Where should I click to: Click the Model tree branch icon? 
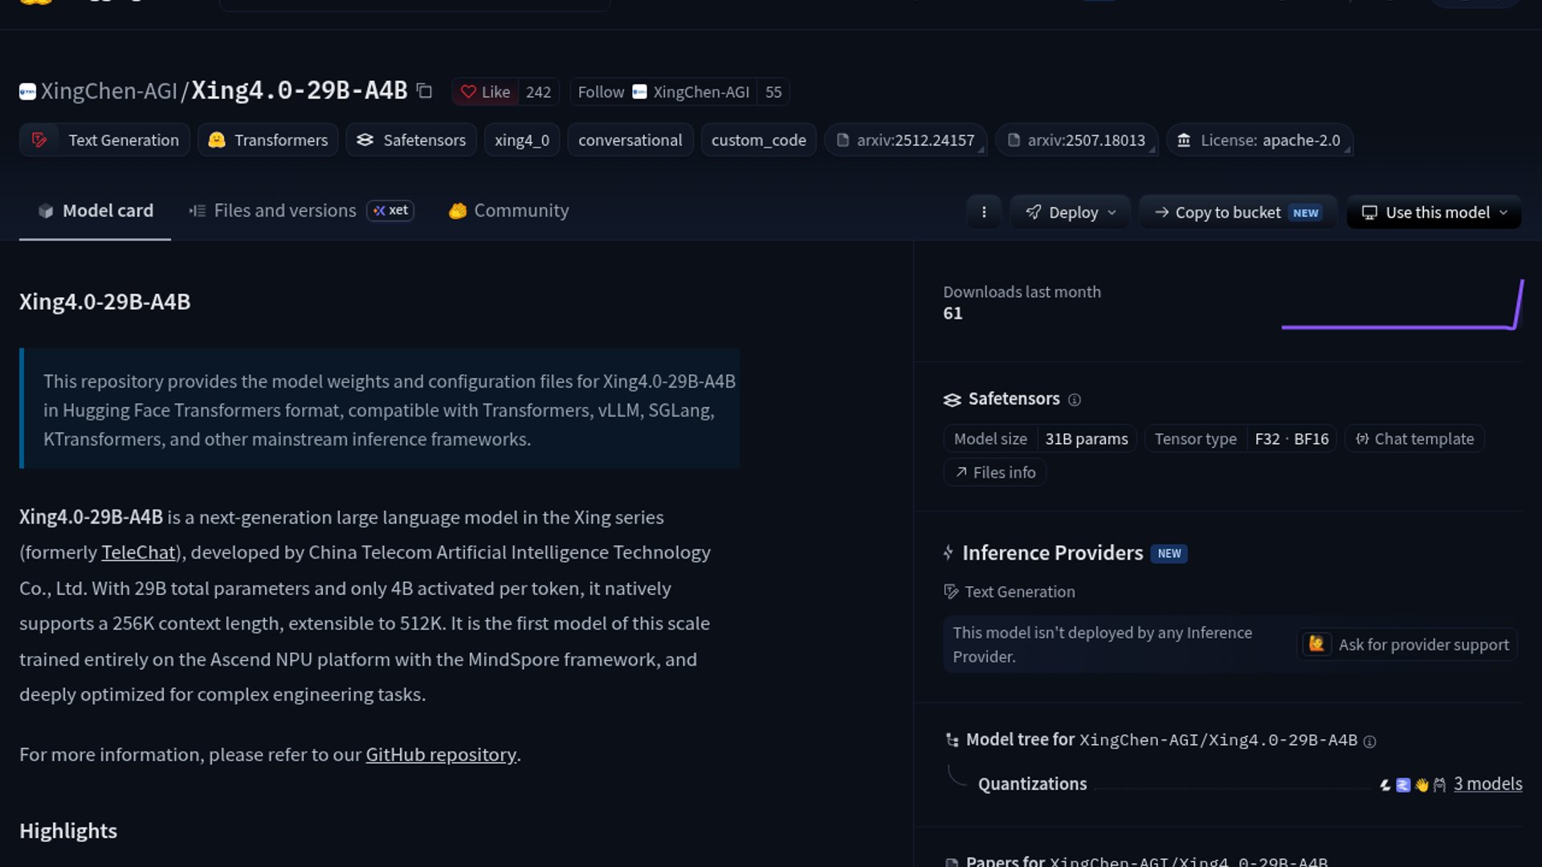952,740
